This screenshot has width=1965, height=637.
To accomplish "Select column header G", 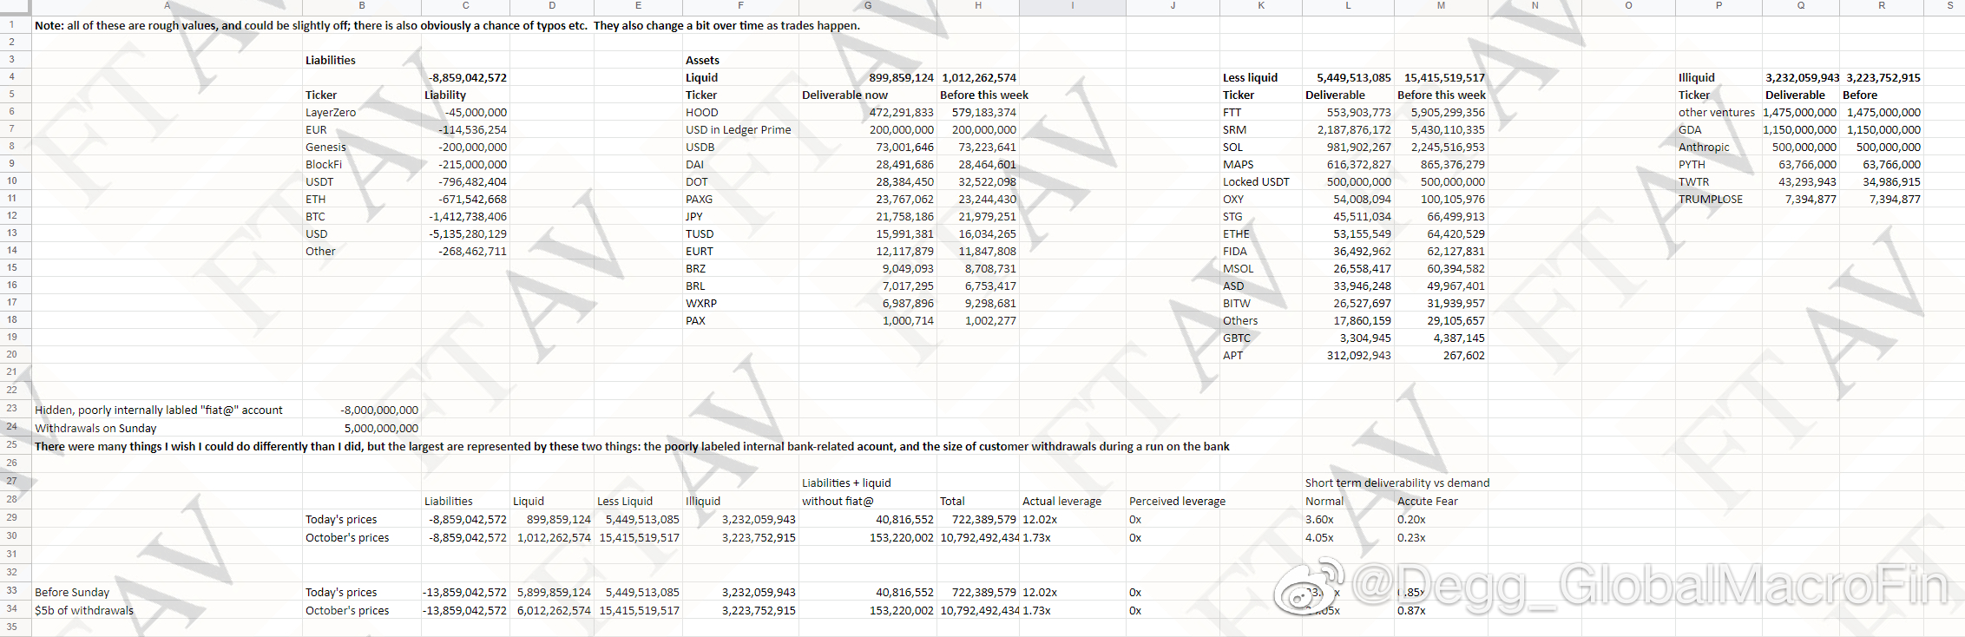I will coord(867,6).
